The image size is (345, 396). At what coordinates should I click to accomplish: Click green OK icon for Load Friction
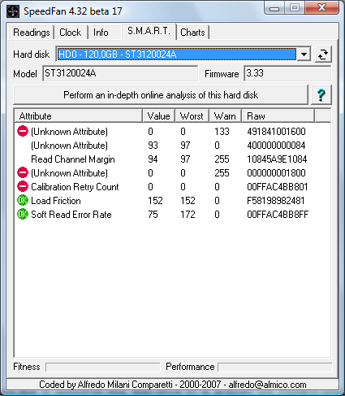pyautogui.click(x=23, y=200)
